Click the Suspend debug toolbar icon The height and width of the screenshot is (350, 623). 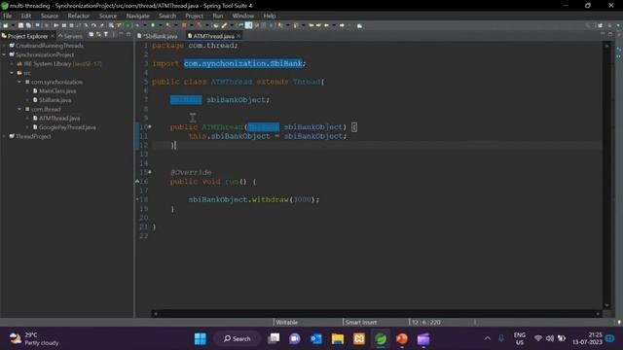[64, 25]
